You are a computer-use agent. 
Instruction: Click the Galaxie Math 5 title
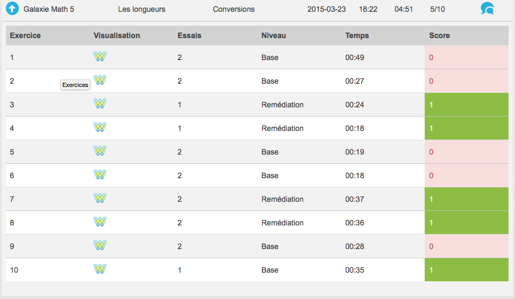pyautogui.click(x=48, y=9)
